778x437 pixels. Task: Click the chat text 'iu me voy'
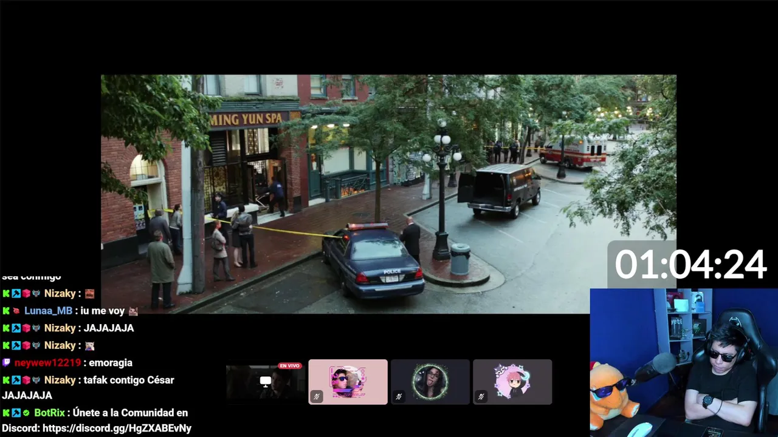pyautogui.click(x=102, y=311)
